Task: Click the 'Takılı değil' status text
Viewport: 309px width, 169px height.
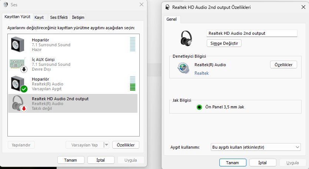Action: pyautogui.click(x=42, y=108)
